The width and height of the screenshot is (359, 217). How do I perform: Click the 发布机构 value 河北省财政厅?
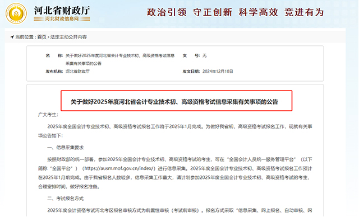pyautogui.click(x=77, y=72)
